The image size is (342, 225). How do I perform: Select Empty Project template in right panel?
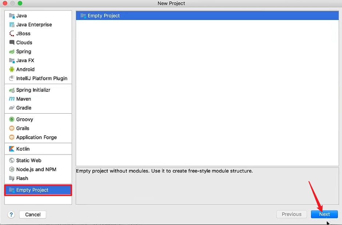pos(207,16)
